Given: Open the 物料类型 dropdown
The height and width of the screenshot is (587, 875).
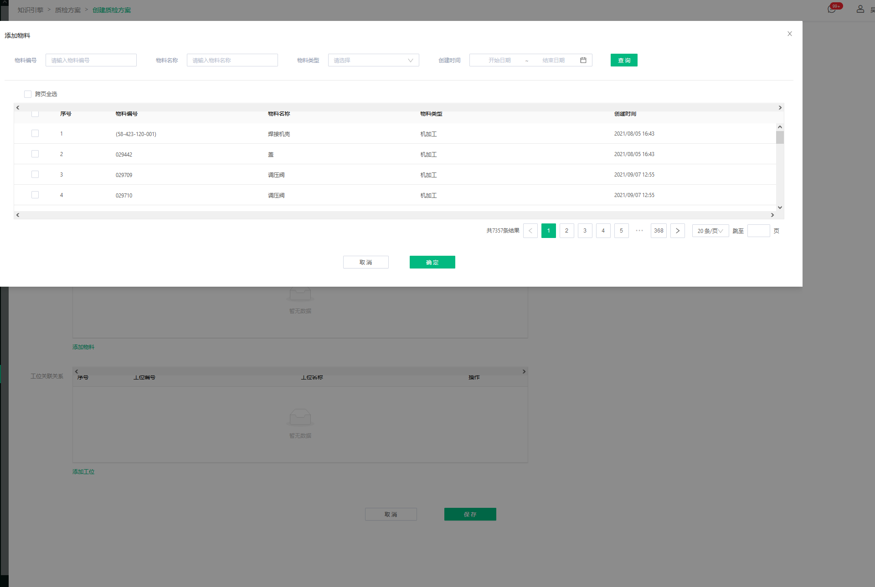Looking at the screenshot, I should (374, 60).
